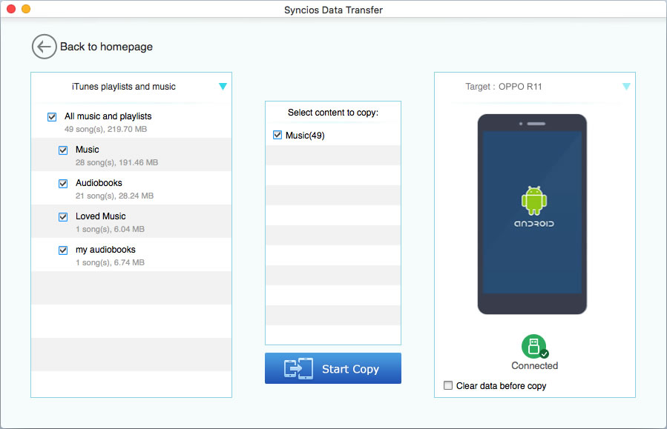667x429 pixels.
Task: Enable Clear data before copy checkbox
Action: 448,385
